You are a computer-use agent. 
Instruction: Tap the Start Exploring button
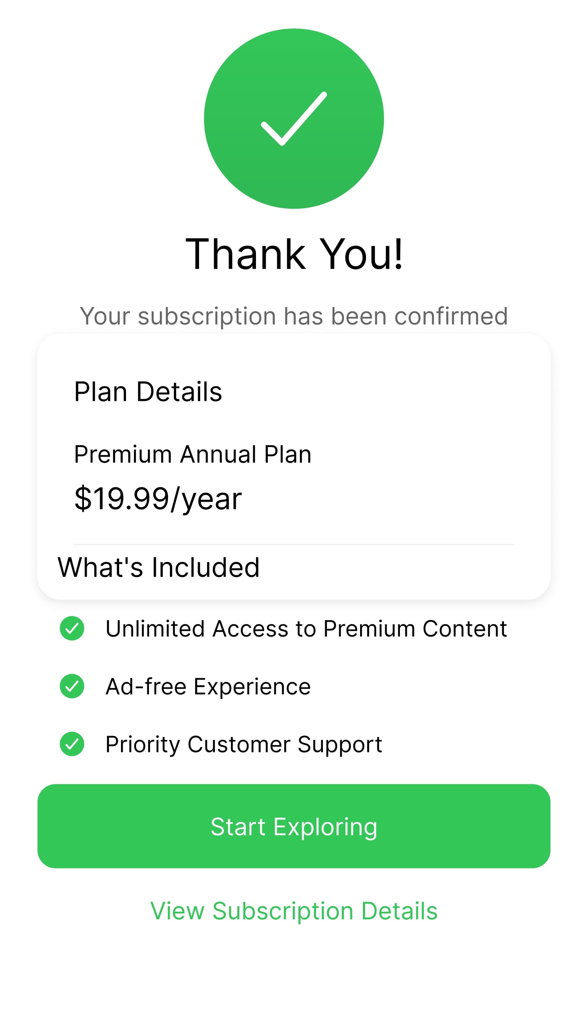[x=294, y=827]
